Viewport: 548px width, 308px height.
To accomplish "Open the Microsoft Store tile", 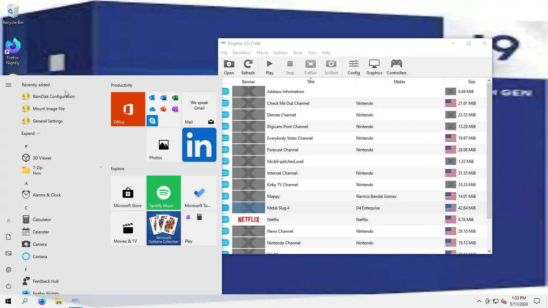I will [x=128, y=193].
